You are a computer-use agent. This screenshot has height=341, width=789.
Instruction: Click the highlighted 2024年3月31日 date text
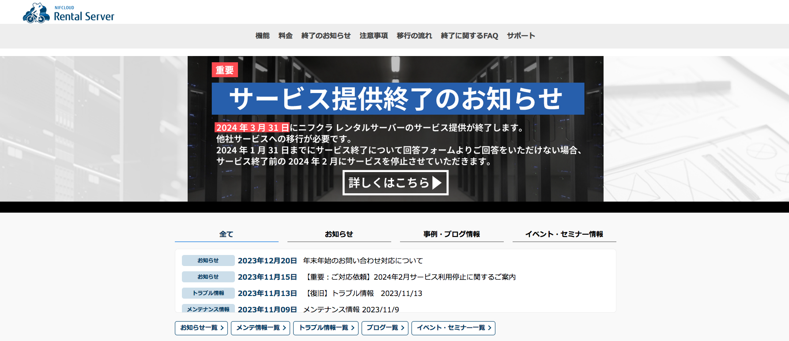point(252,127)
